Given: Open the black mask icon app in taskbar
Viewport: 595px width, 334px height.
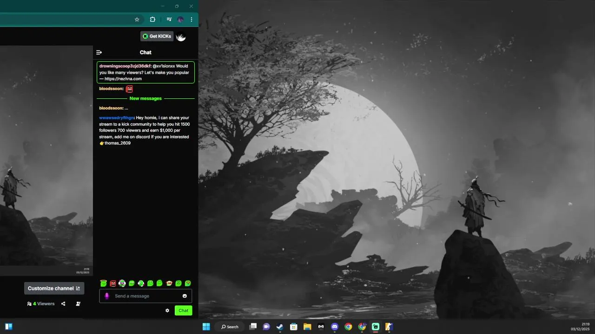Looking at the screenshot, I should [321, 327].
